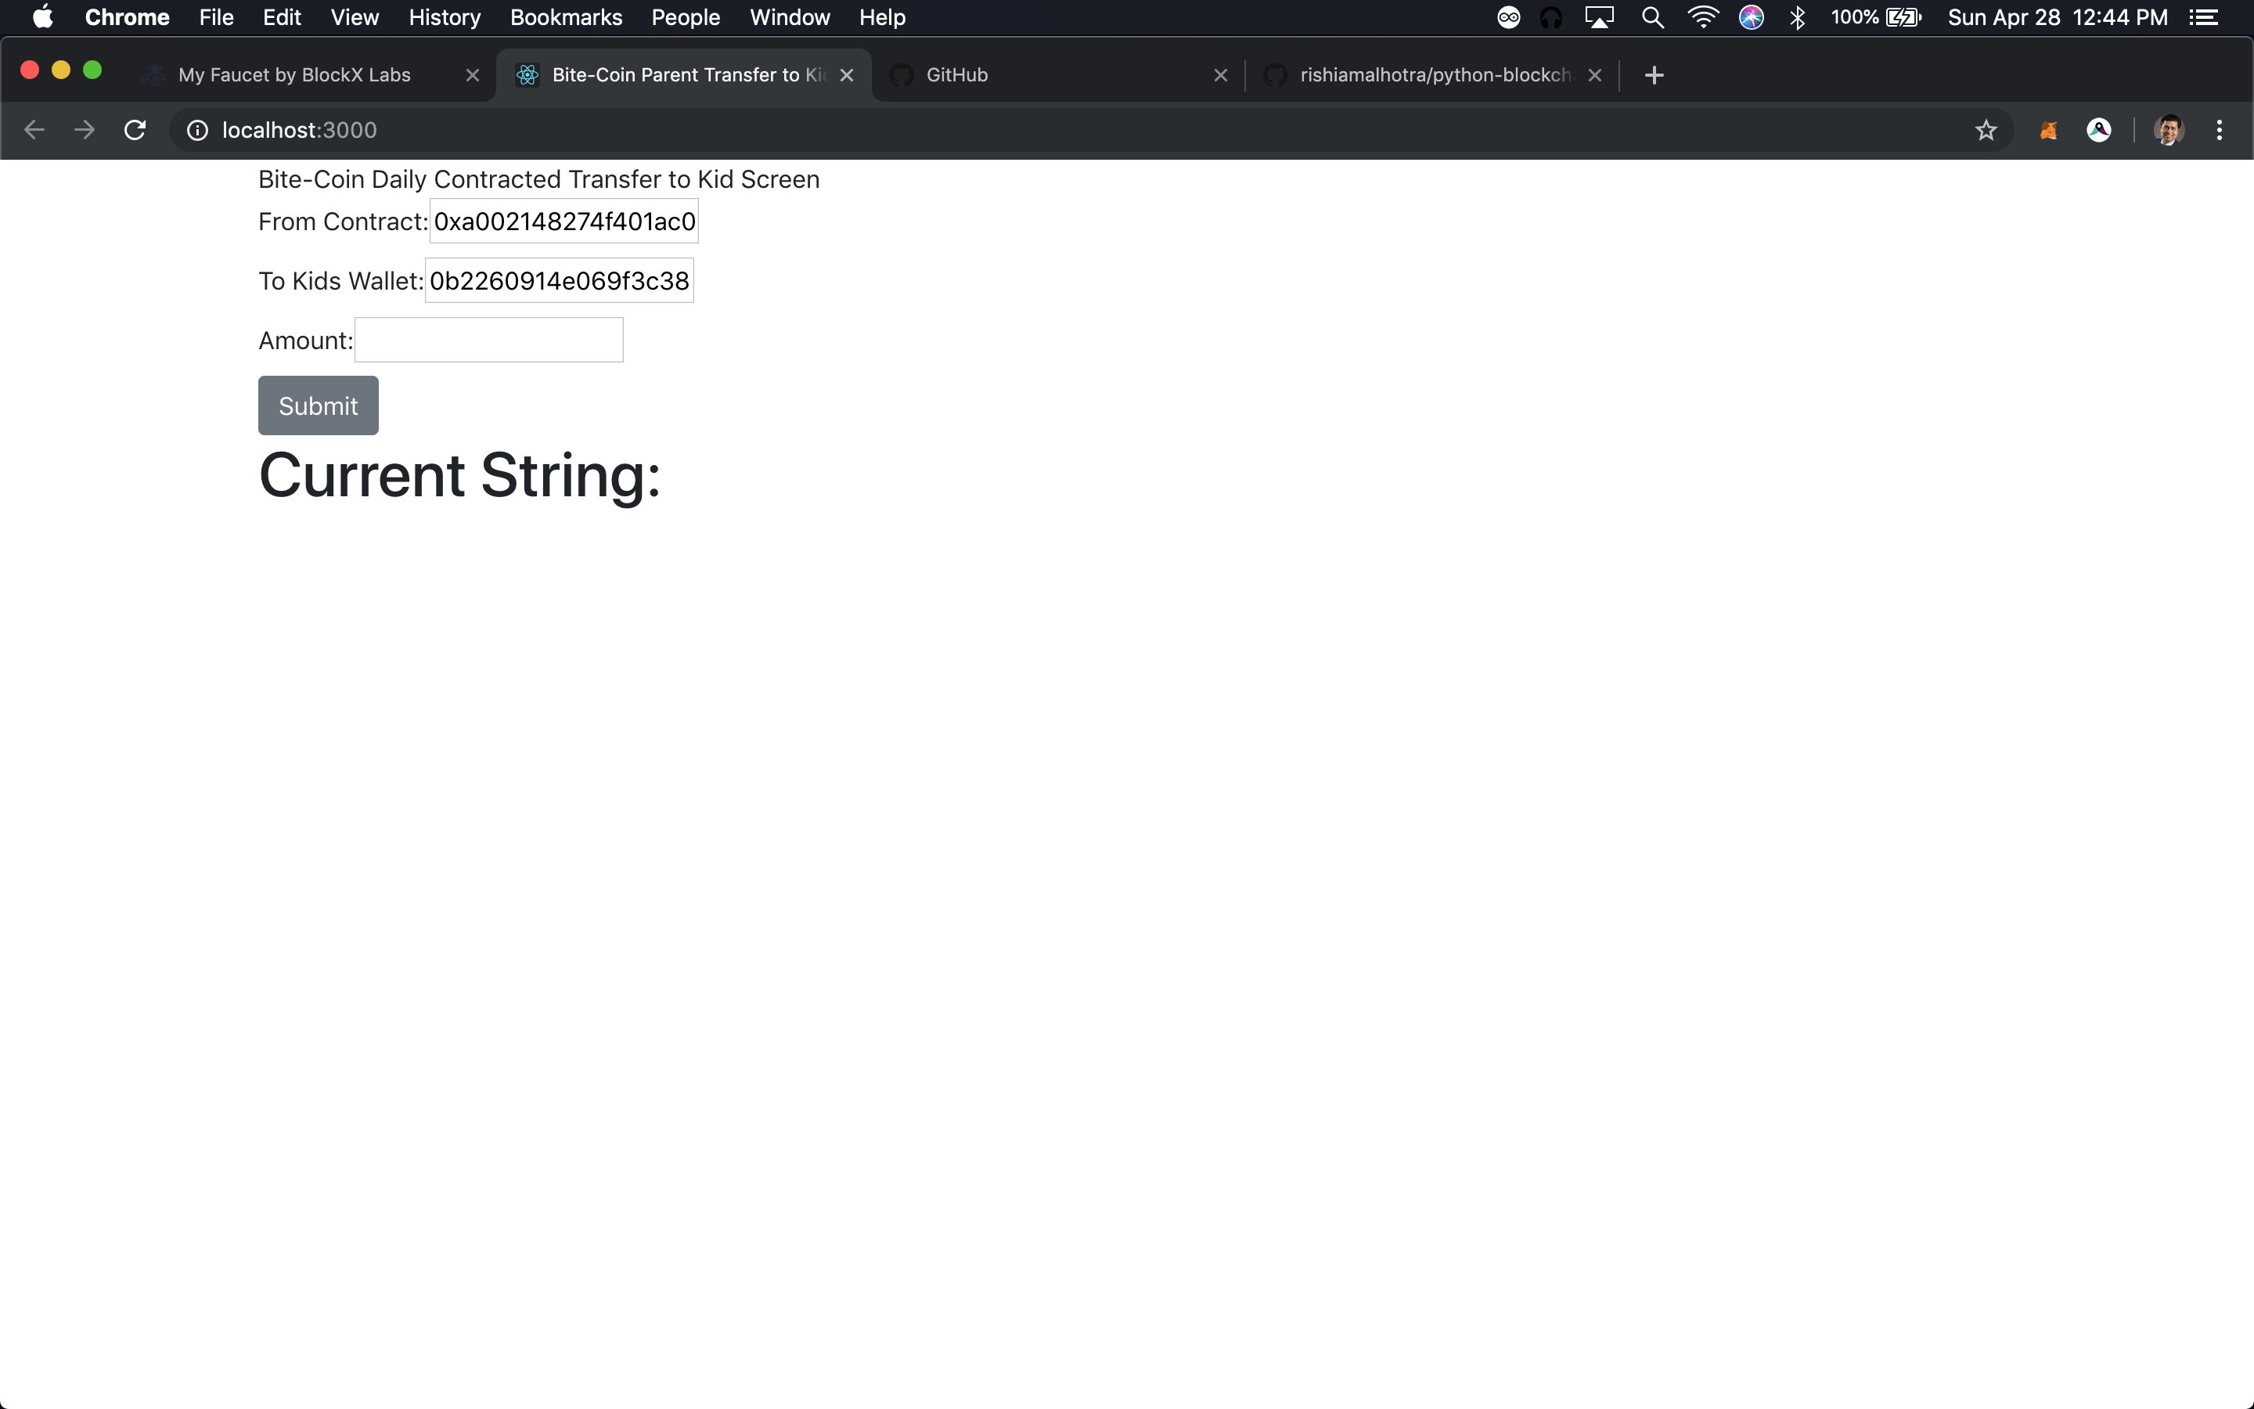
Task: Close the rishiamalhotra/python-blockchain tab
Action: coord(1594,75)
